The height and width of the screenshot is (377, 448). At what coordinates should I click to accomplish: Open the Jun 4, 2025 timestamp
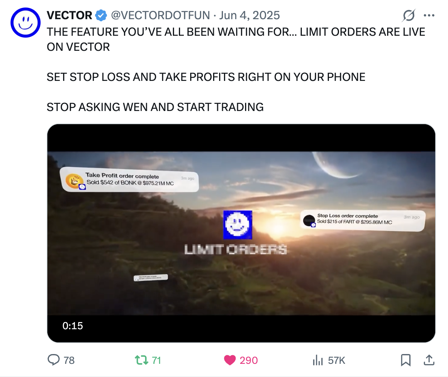(250, 15)
